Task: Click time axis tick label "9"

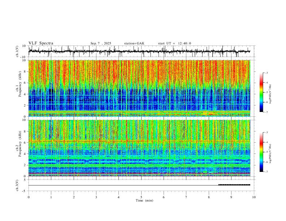Action: coord(231,197)
